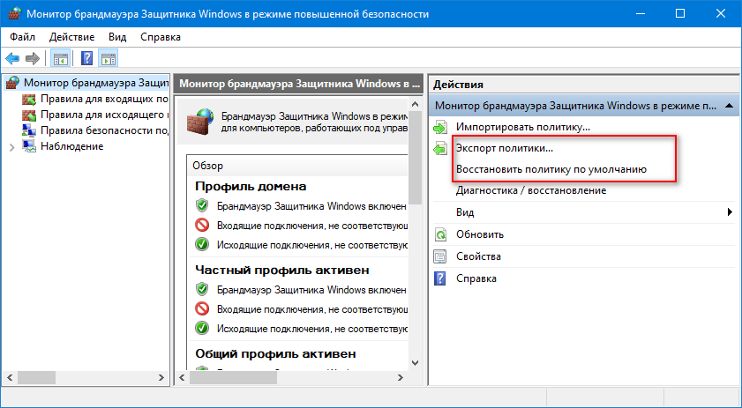Click center pane vertical scrollbar thumb

(x=415, y=158)
